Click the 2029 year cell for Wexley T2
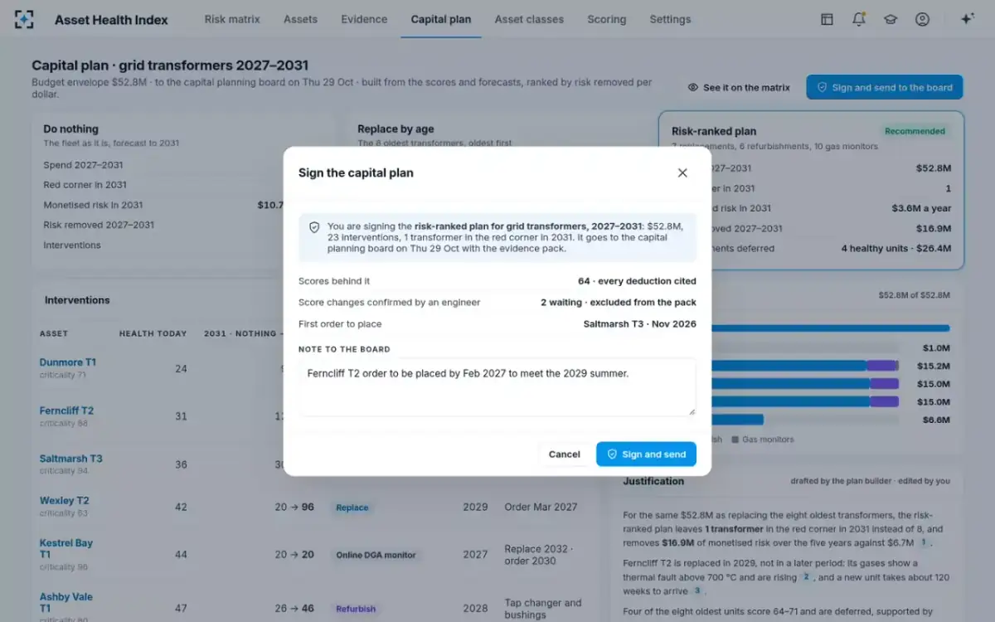 [x=475, y=507]
